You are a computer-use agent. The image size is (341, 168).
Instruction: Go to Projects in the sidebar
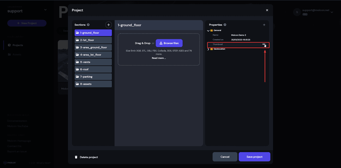(18, 45)
